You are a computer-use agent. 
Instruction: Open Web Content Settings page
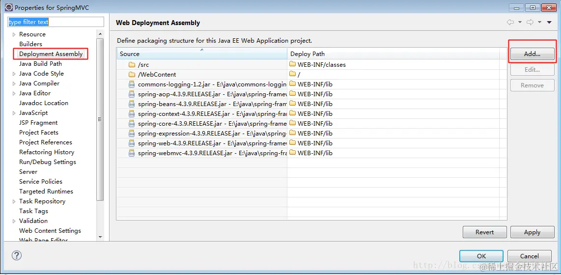[50, 231]
